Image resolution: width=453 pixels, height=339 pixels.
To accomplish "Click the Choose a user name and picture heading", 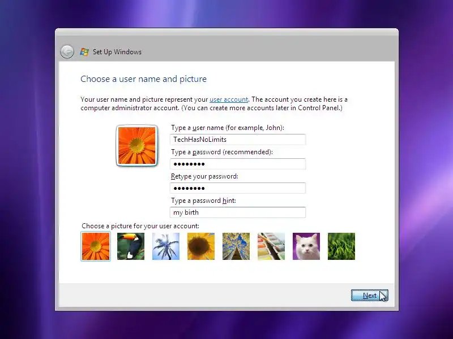I will click(x=144, y=79).
